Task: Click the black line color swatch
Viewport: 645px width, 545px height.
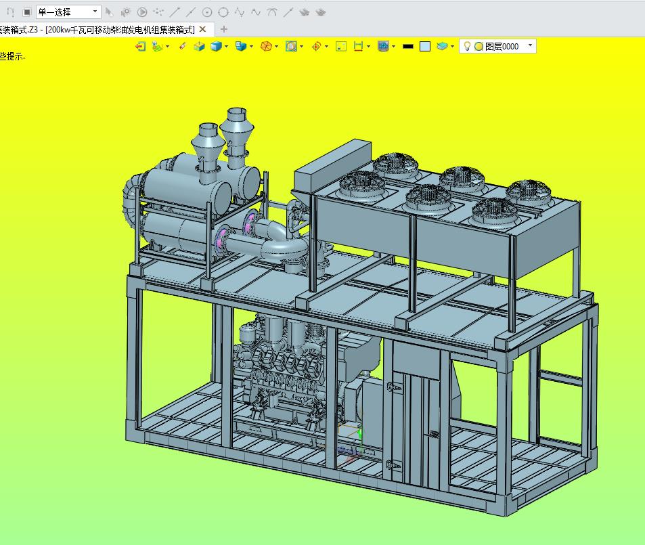Action: click(x=408, y=47)
